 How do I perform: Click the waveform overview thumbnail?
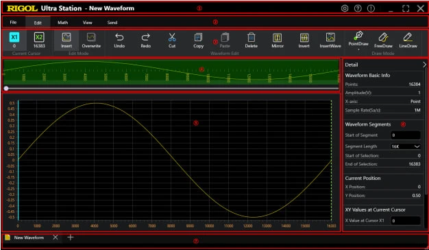click(x=171, y=72)
